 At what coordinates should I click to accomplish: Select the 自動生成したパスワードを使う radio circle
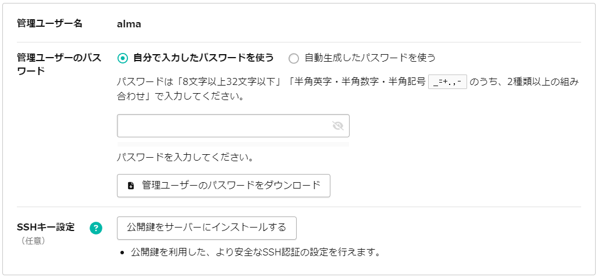click(x=294, y=58)
